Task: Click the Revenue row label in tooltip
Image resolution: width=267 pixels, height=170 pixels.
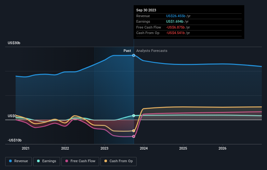Action: (143, 16)
